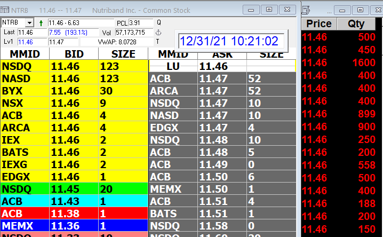Click the 12/31/21 10:21:02 timestamp box
The image size is (383, 237).
[x=231, y=41]
